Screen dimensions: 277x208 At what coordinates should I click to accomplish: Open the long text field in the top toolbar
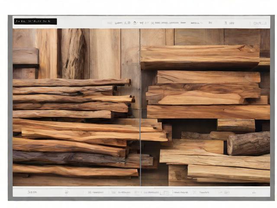tap(167, 23)
